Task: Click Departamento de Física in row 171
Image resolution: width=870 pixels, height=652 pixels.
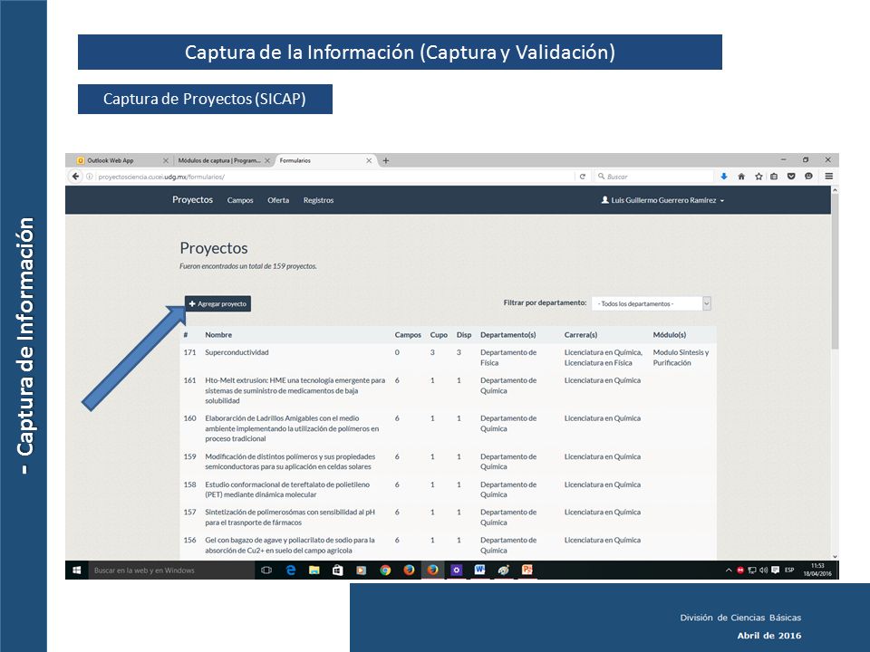Action: pyautogui.click(x=508, y=358)
